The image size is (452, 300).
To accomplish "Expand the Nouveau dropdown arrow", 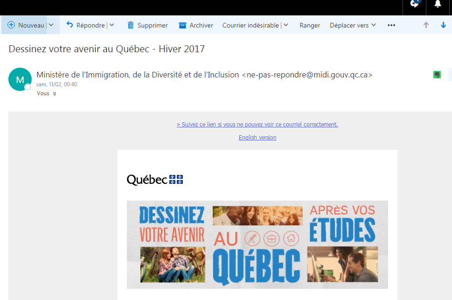I will tap(51, 25).
